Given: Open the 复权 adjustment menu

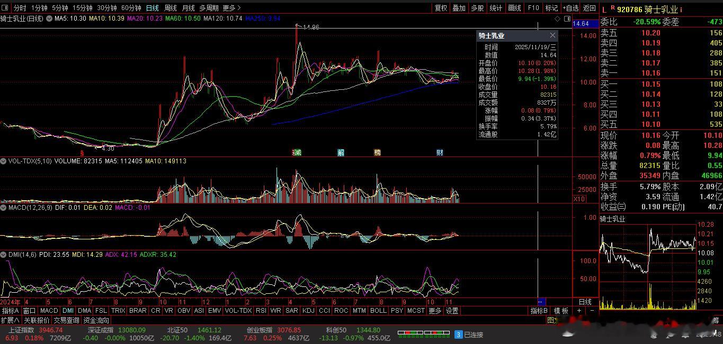Looking at the screenshot, I should click(441, 8).
